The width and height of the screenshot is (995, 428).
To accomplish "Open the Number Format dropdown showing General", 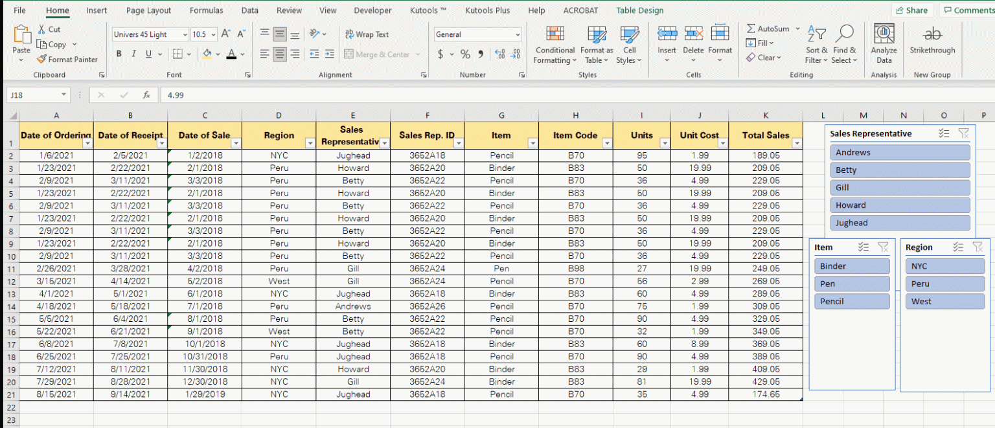I will pyautogui.click(x=477, y=34).
